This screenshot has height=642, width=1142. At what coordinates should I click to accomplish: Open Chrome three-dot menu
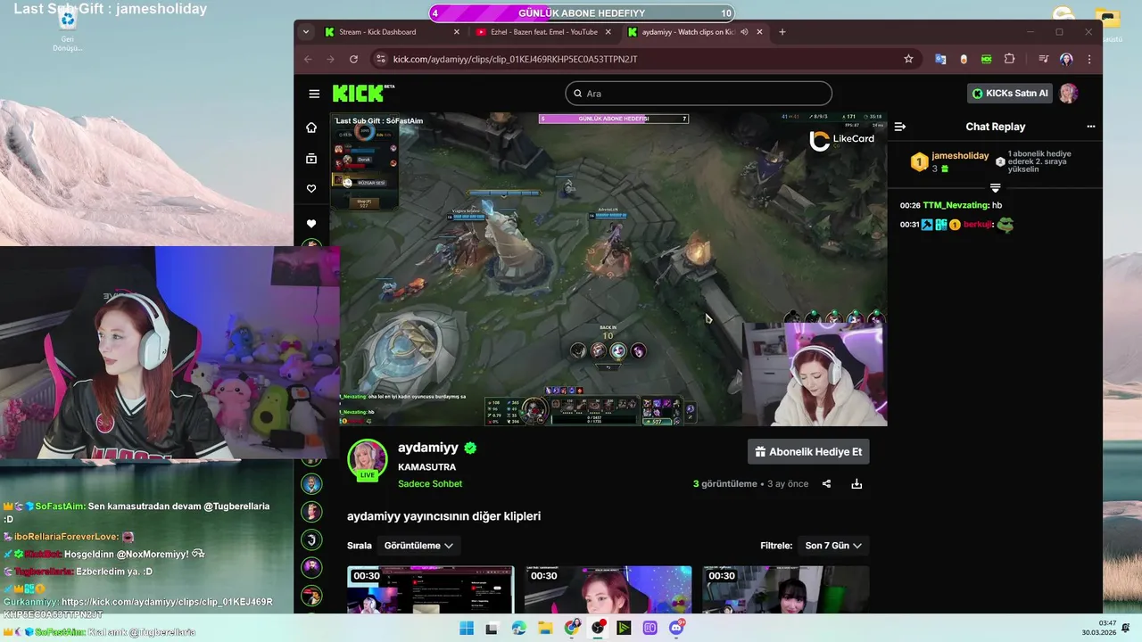pyautogui.click(x=1089, y=59)
